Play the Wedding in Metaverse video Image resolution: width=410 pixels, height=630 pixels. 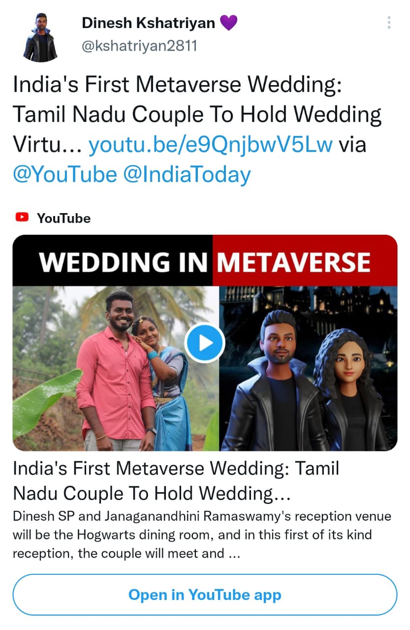coord(205,343)
